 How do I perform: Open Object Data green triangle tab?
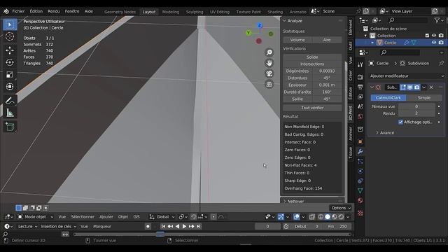click(360, 190)
